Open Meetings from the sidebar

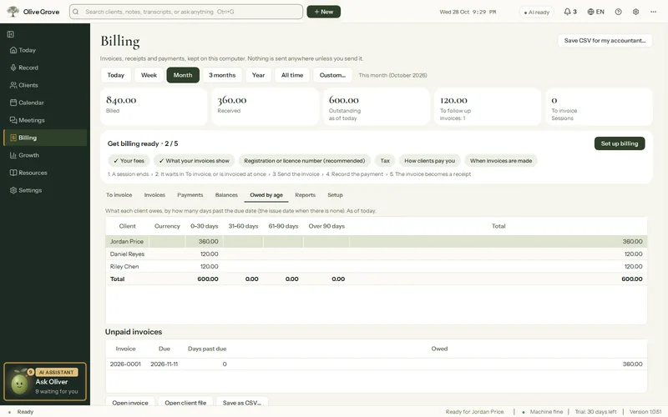(x=45, y=120)
